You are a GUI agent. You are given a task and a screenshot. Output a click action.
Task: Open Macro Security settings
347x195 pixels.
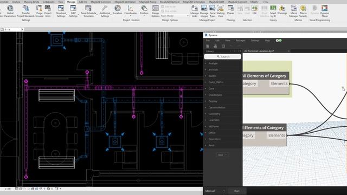[303, 11]
